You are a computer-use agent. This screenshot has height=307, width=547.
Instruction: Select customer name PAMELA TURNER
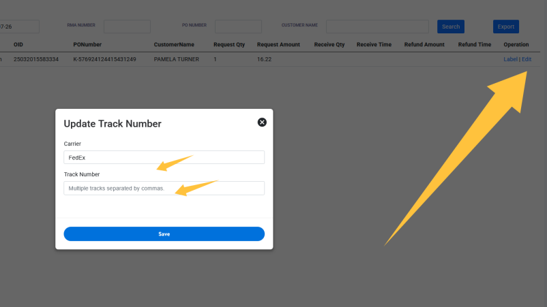point(177,59)
